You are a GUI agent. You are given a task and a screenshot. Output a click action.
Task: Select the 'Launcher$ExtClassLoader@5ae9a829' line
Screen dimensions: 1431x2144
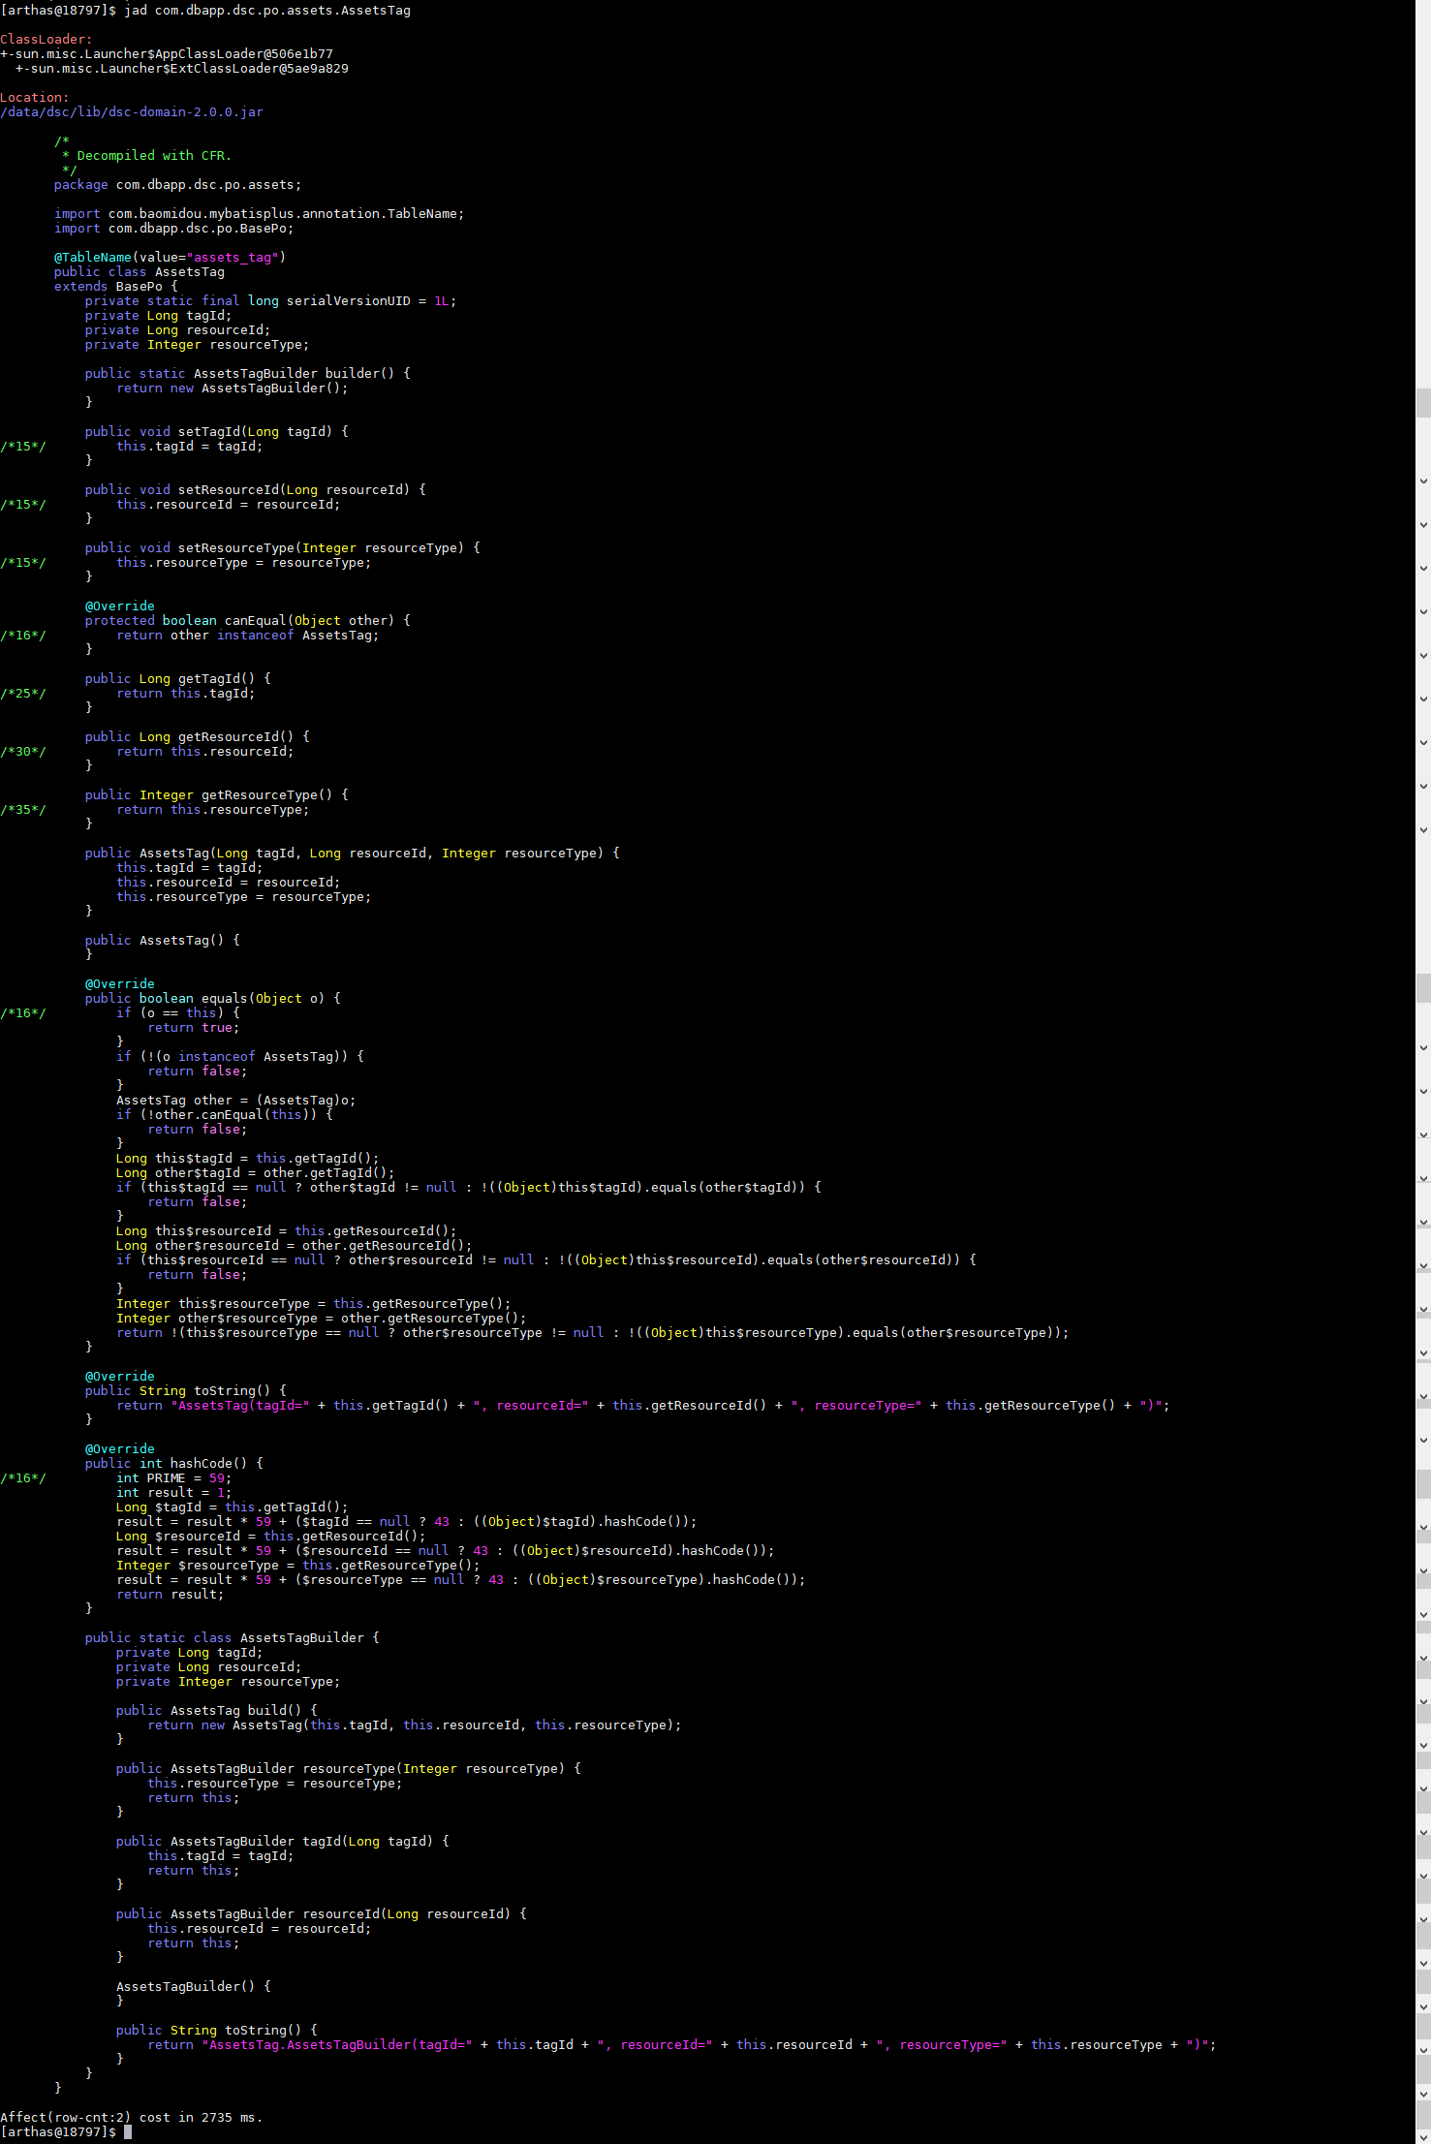tap(182, 69)
